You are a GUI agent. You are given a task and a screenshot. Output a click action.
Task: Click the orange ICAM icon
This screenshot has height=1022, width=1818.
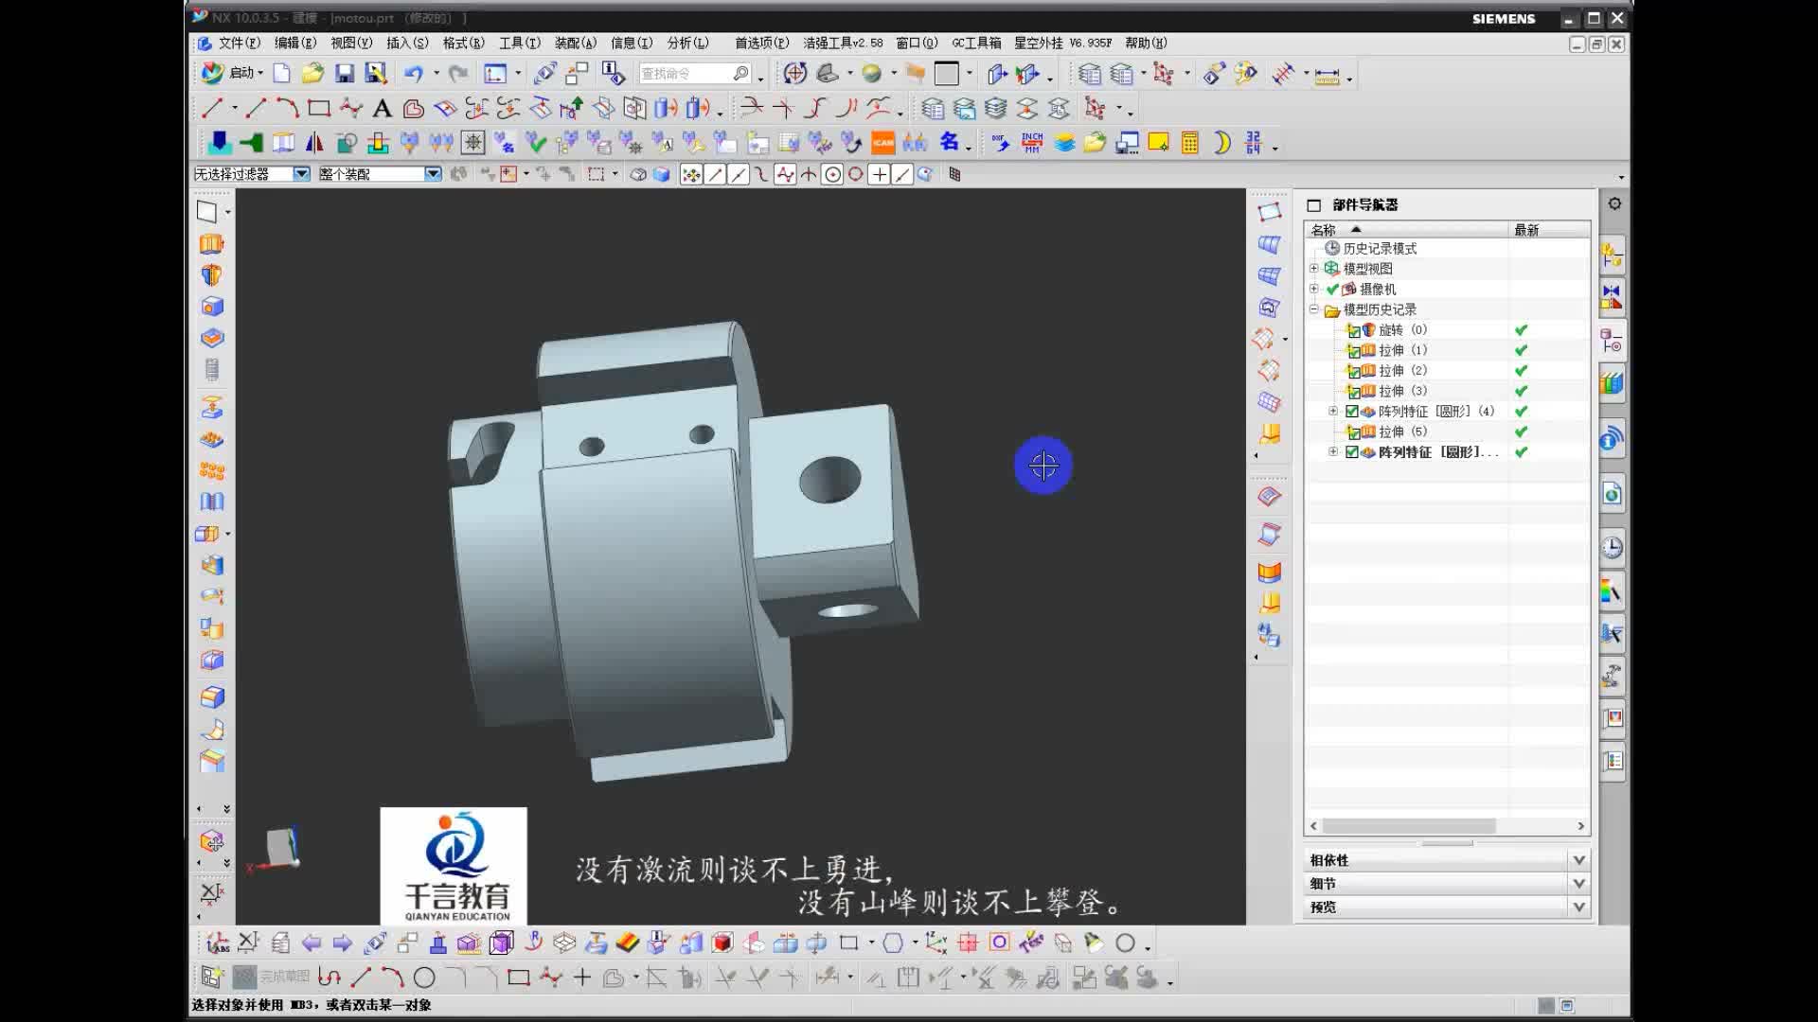(882, 143)
